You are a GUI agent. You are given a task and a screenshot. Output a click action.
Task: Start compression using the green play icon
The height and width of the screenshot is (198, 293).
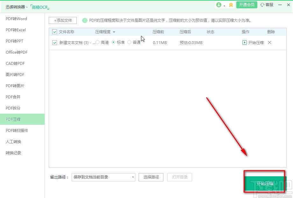tap(244, 42)
